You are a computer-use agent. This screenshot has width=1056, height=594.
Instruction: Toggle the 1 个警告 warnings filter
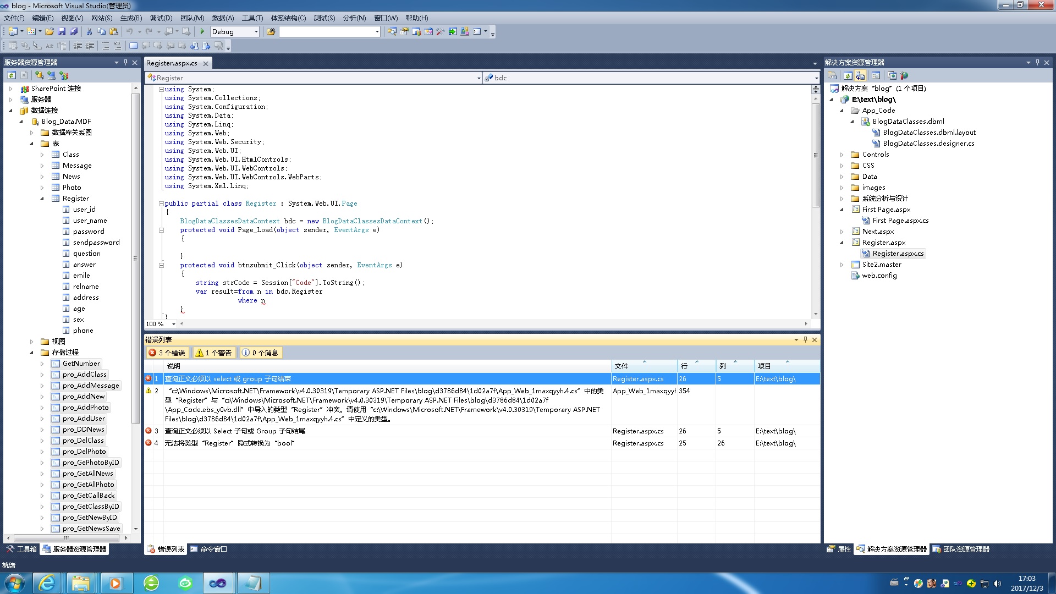214,353
